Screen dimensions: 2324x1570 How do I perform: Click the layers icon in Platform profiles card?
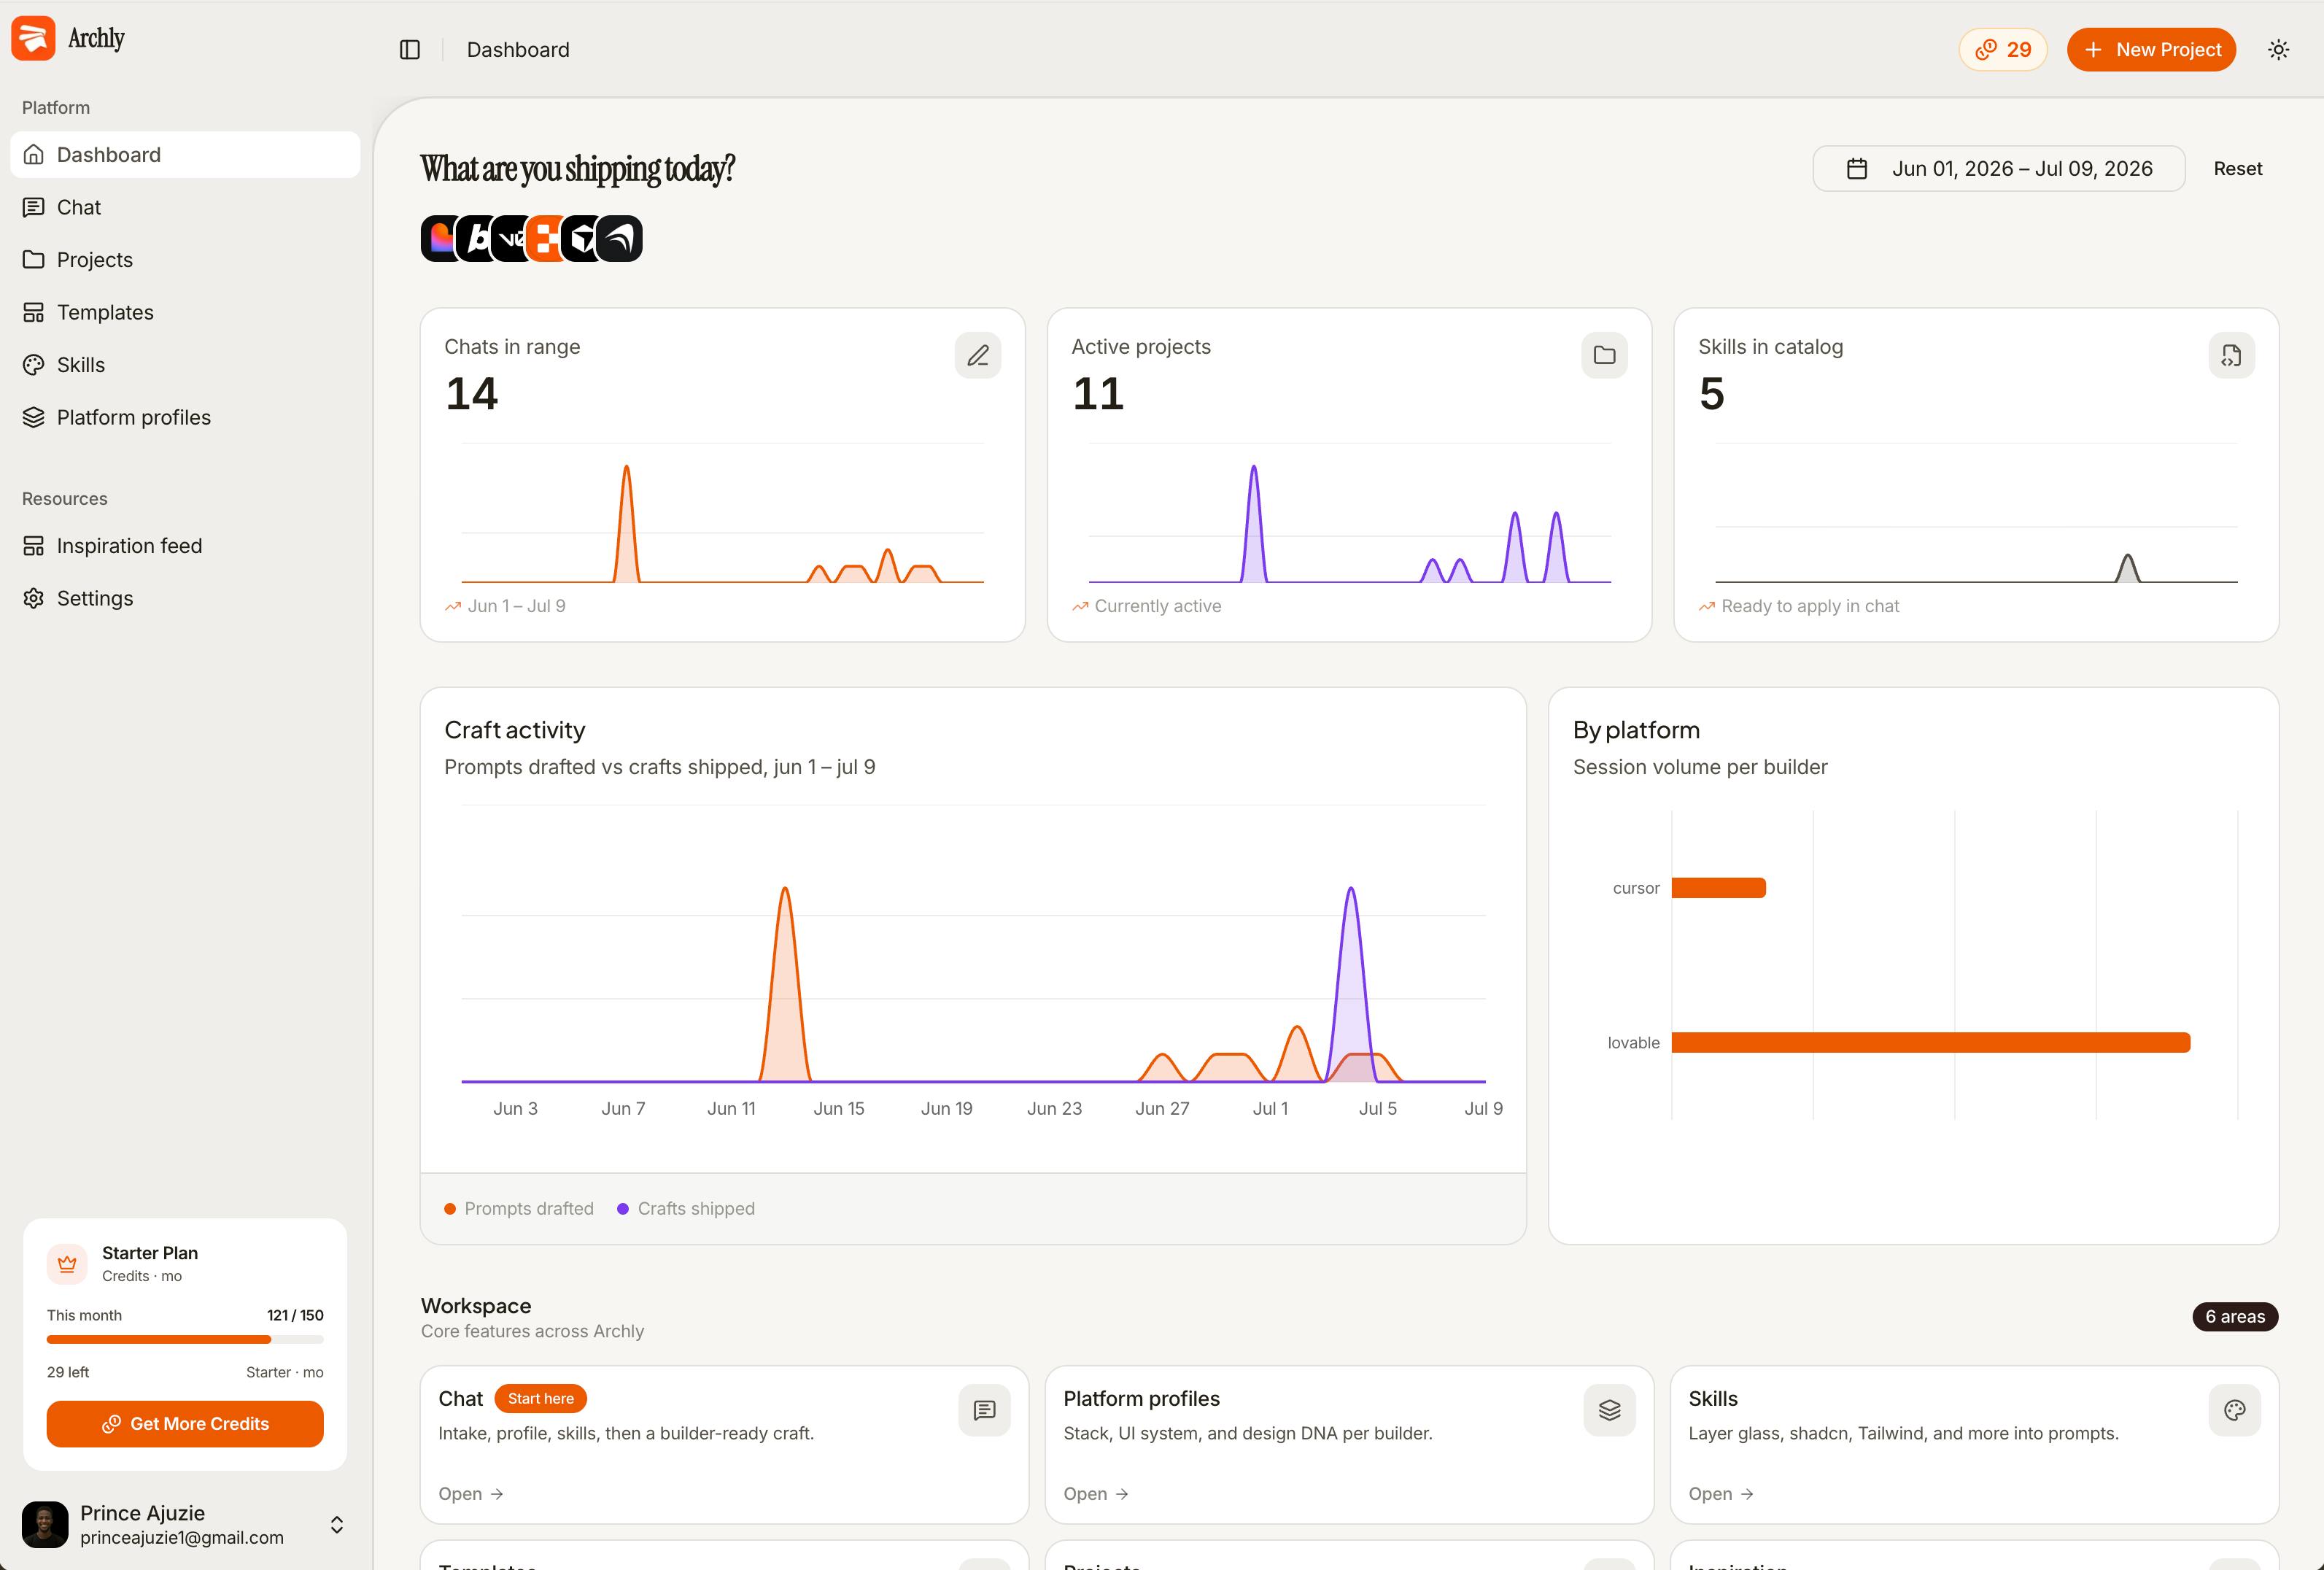click(1609, 1410)
